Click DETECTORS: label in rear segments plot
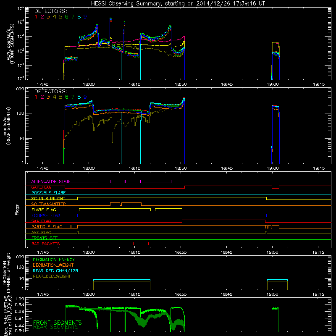Viewport: 336px width, 336px height. pyautogui.click(x=51, y=91)
